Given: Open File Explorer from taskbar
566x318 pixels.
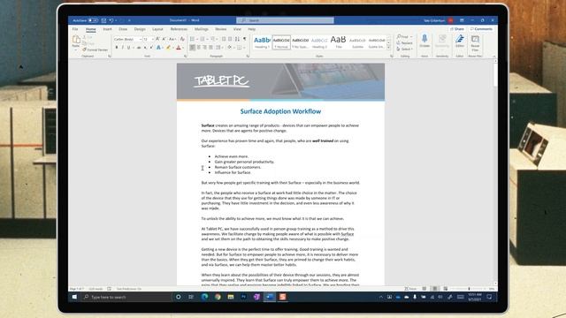Looking at the screenshot, I should coord(231,297).
